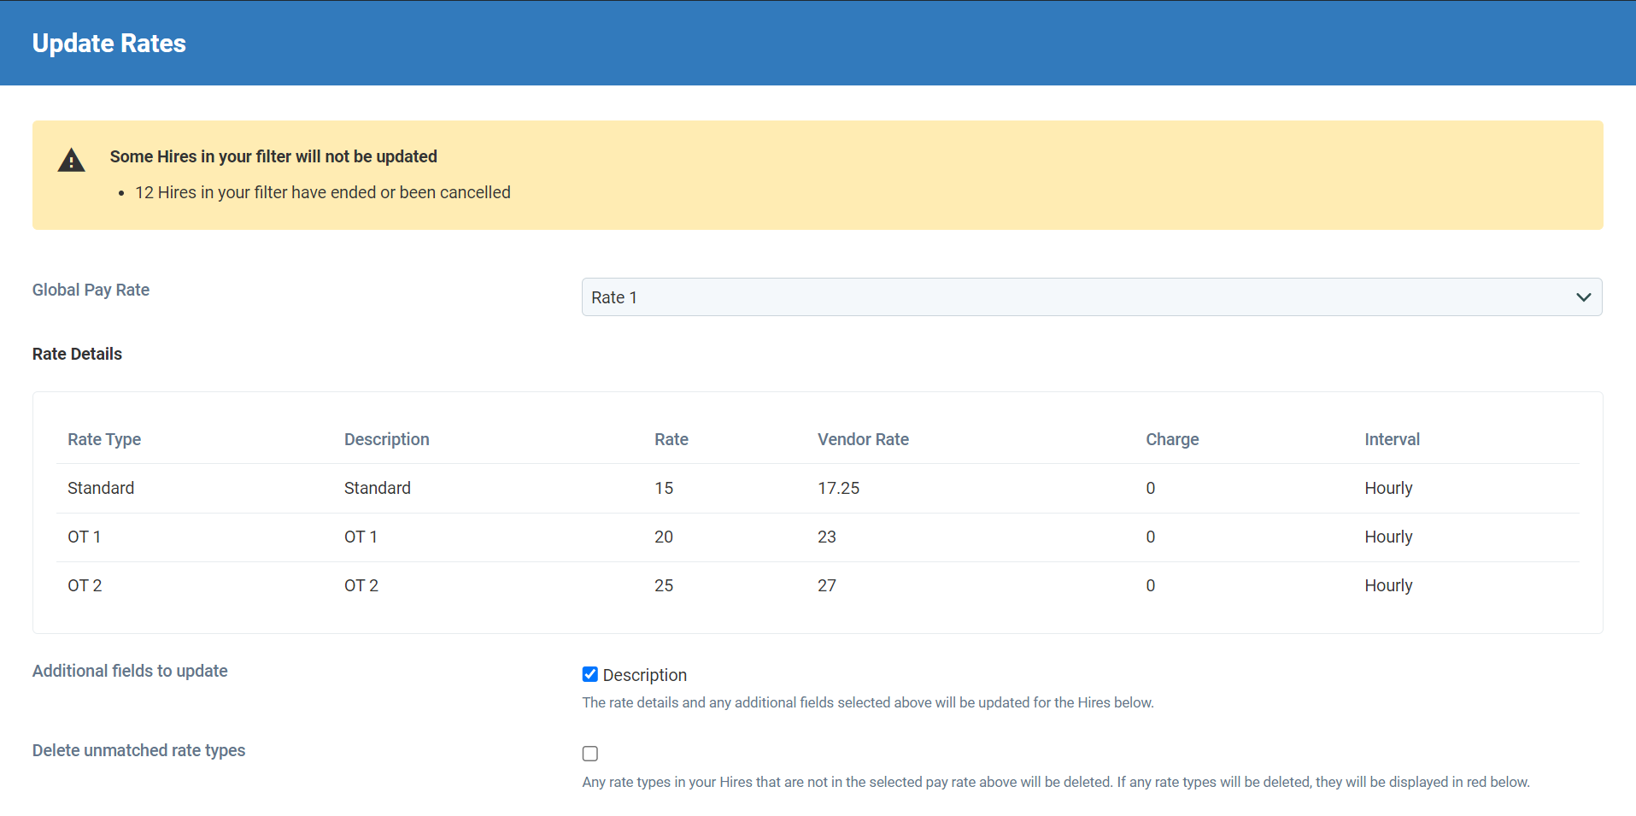
Task: Click the Delete unmatched rate types label
Action: pos(138,750)
